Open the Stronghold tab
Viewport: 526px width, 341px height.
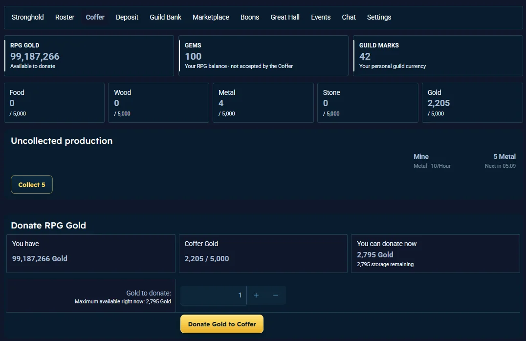pos(27,17)
